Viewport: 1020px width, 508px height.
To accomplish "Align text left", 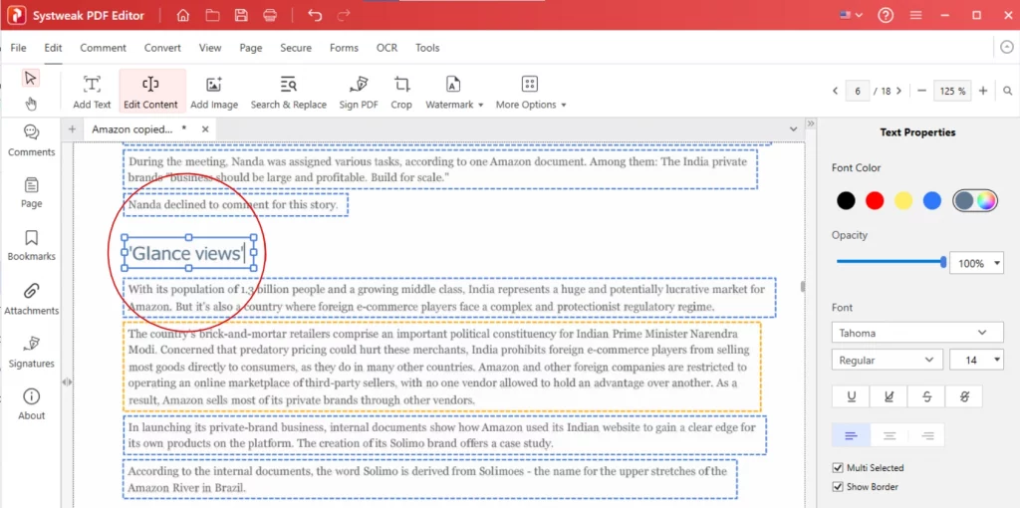I will pyautogui.click(x=851, y=435).
